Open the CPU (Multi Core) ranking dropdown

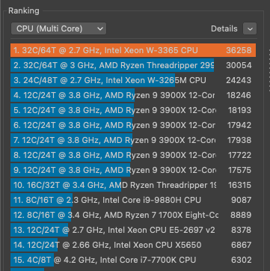click(58, 28)
